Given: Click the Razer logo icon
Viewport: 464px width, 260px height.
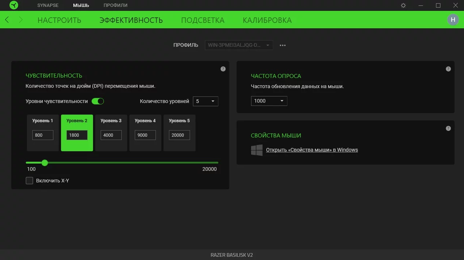Looking at the screenshot, I should pos(14,5).
